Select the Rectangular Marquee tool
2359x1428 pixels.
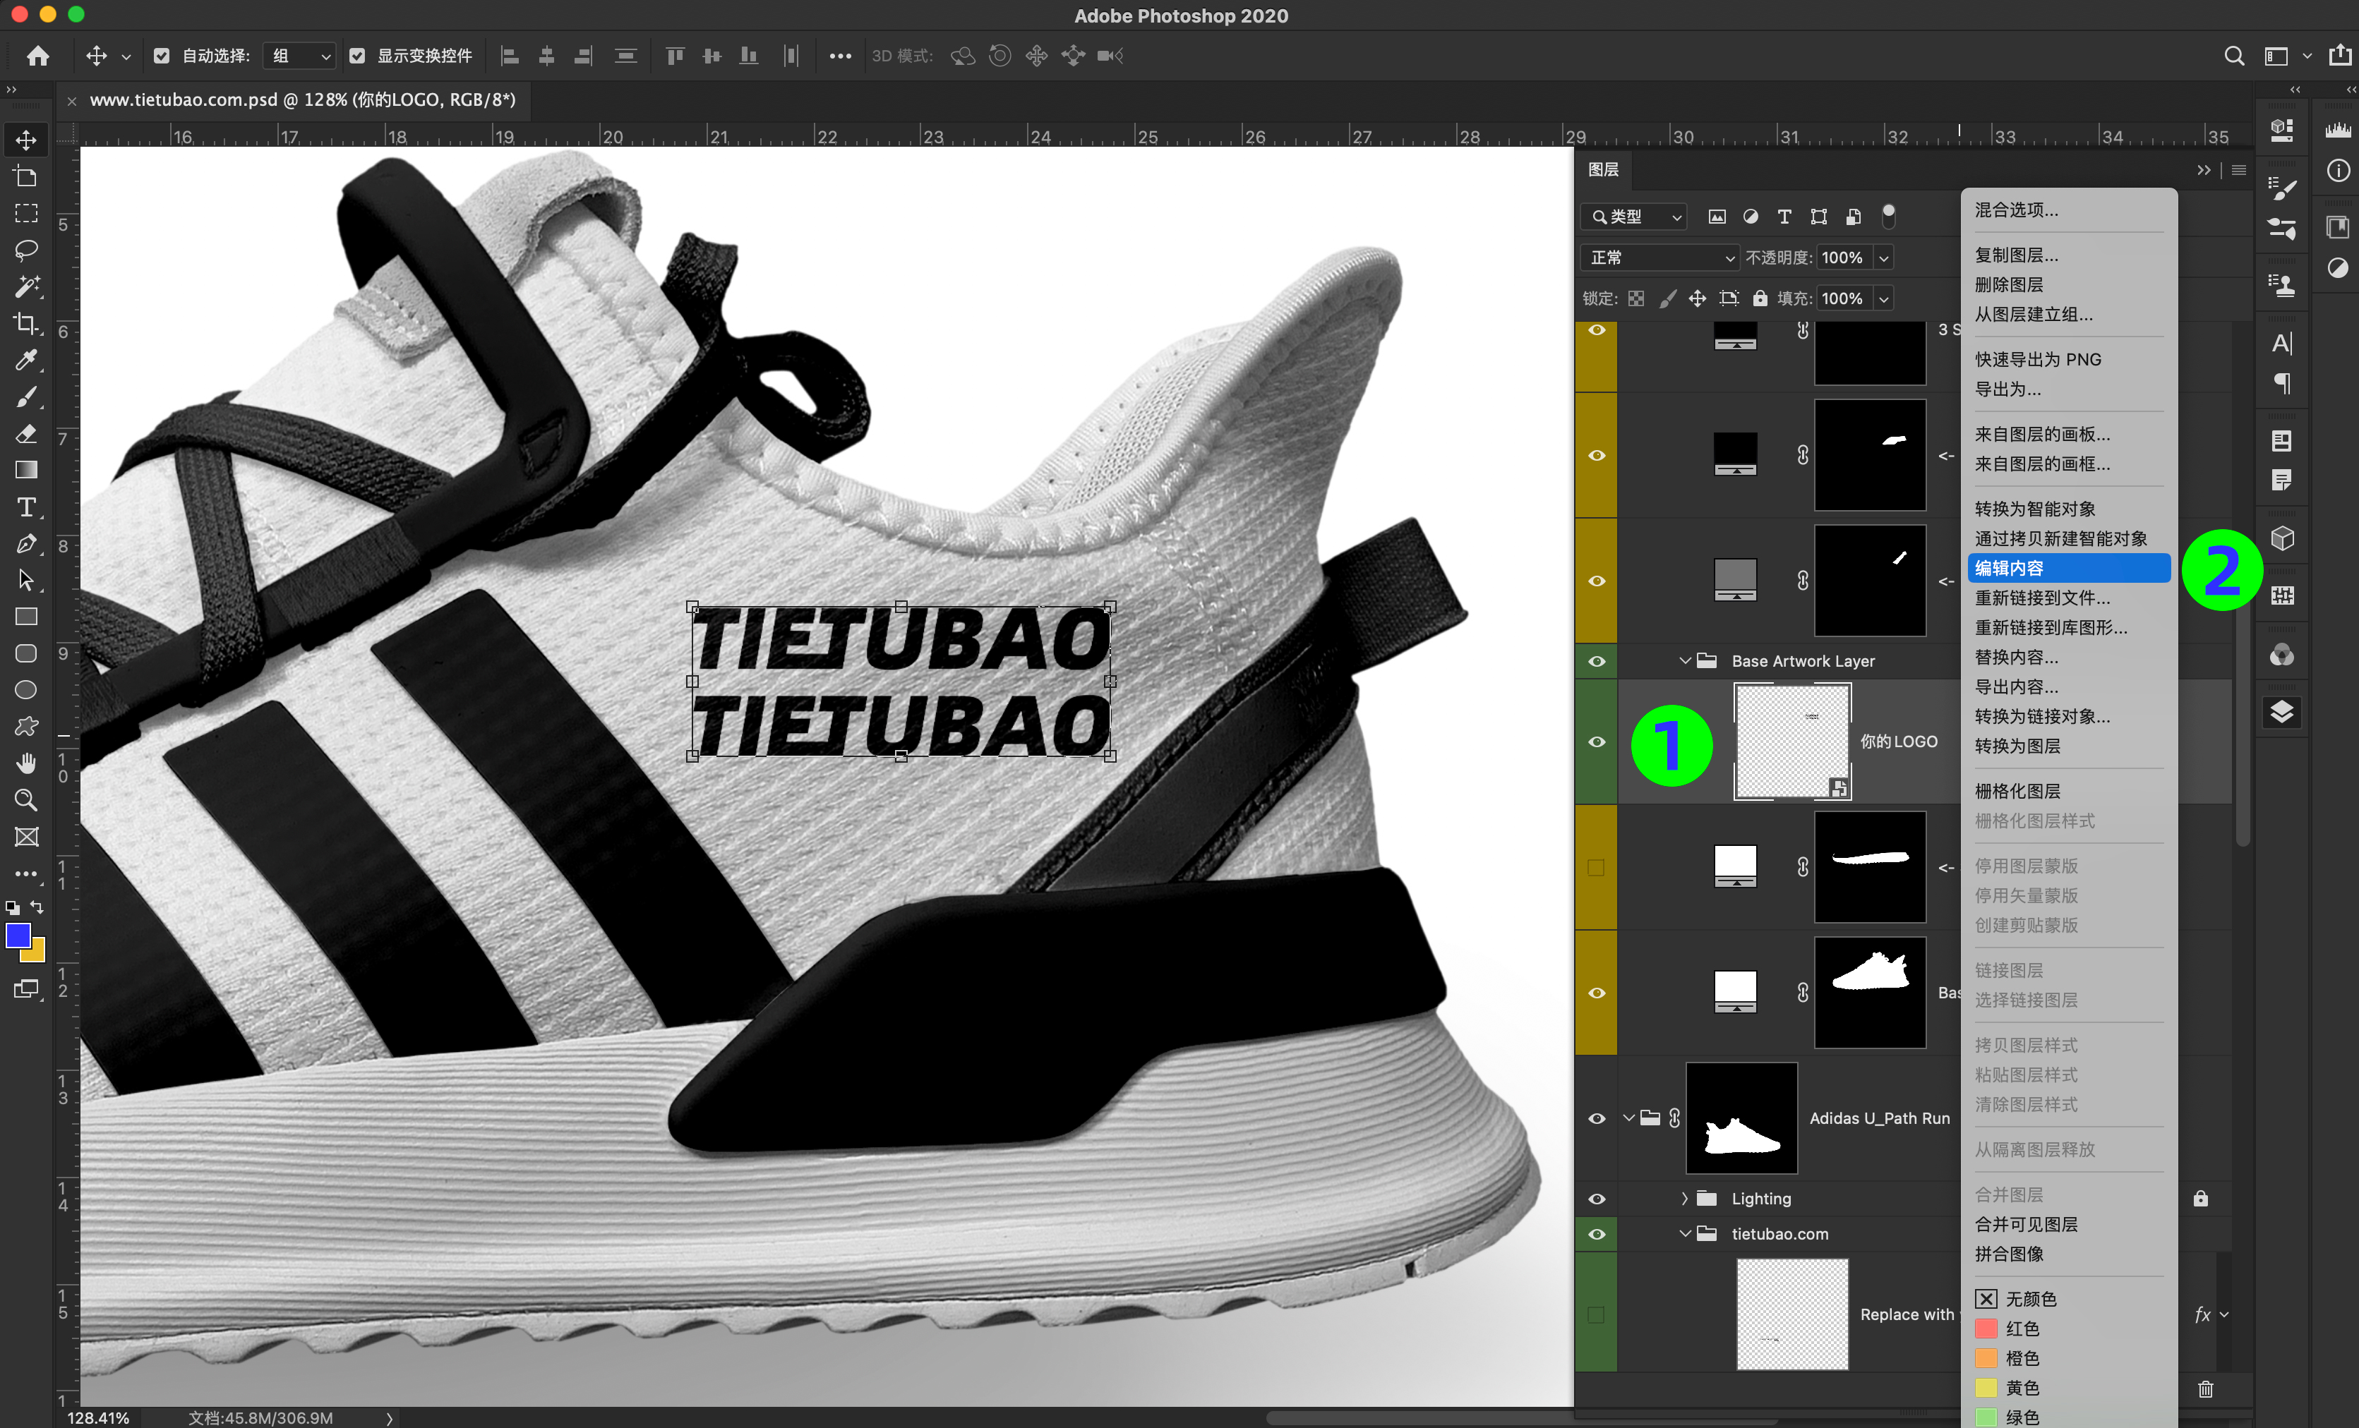tap(26, 214)
